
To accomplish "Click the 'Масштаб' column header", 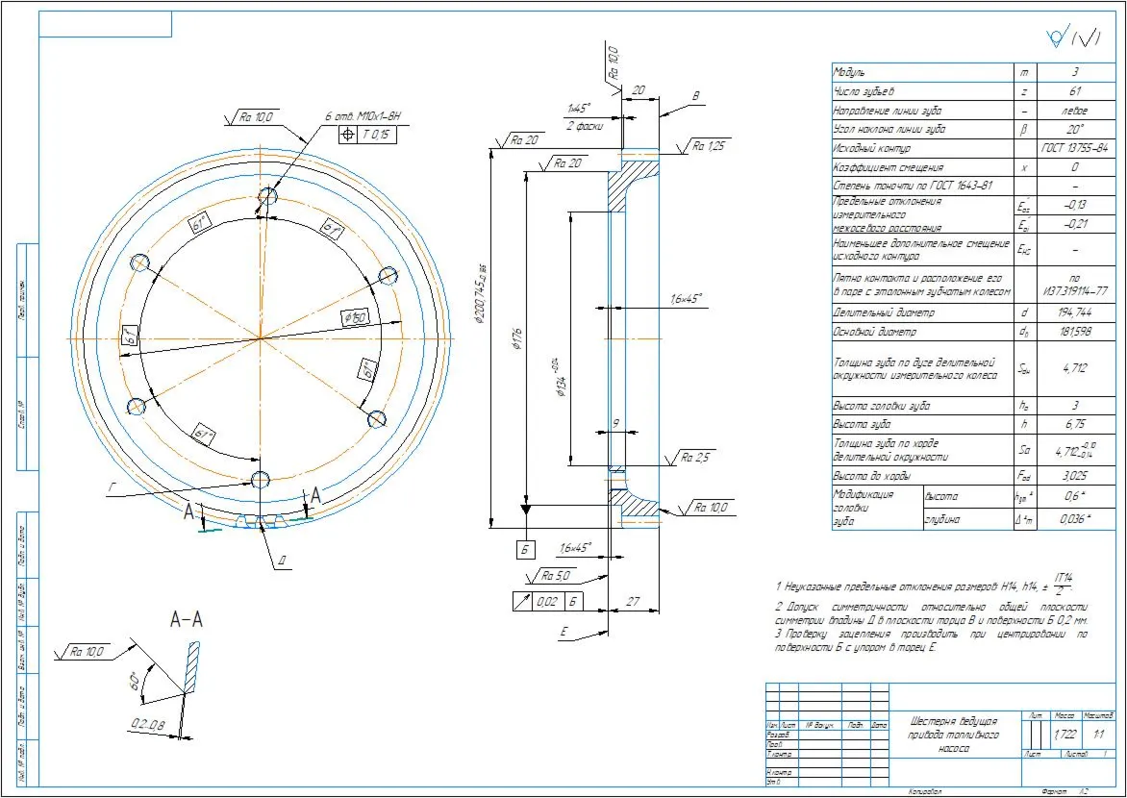I will point(1097,716).
